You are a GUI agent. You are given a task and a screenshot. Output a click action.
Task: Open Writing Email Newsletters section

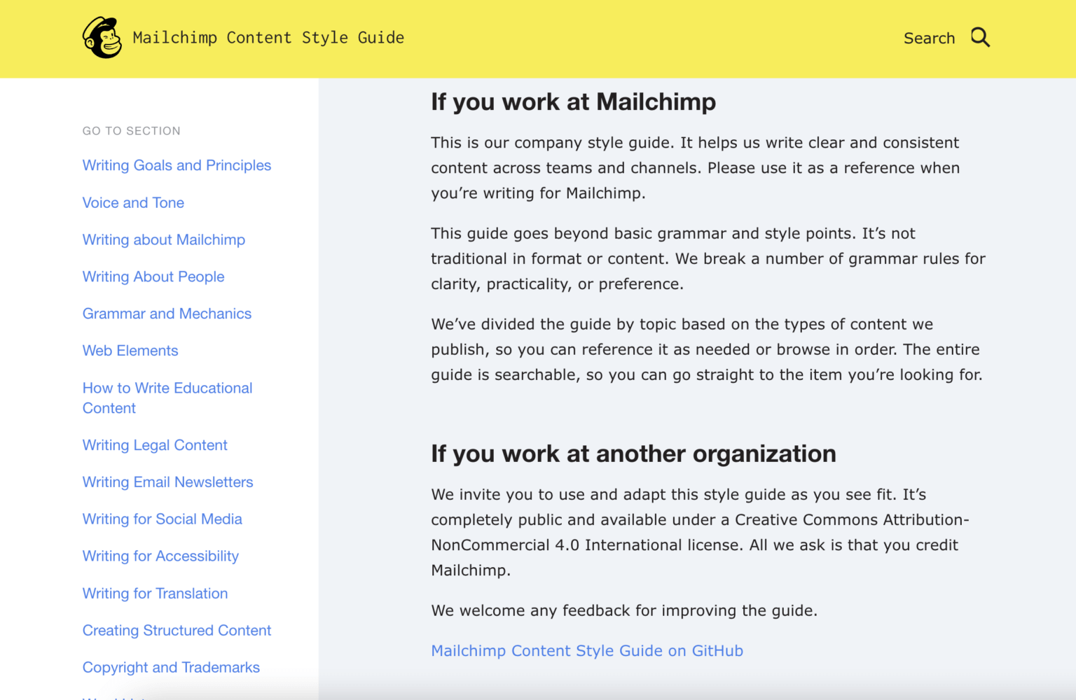point(167,482)
